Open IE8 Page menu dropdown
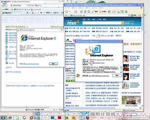This screenshot has width=150, height=120. tap(49, 13)
